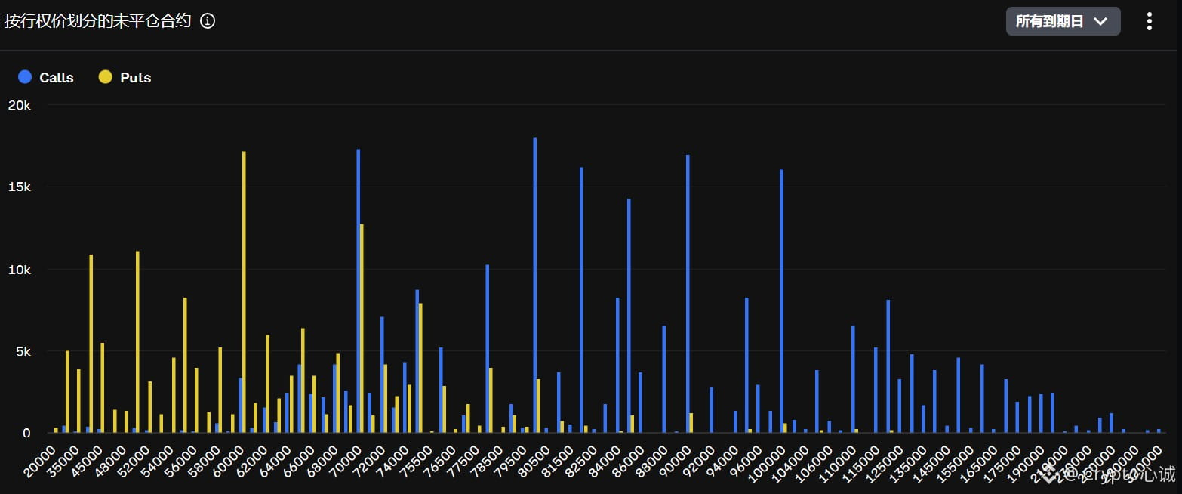Toggle the Calls series in the legend

(x=47, y=77)
